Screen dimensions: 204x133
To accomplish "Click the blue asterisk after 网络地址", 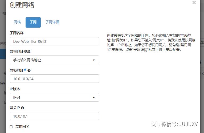I will tap(25, 70).
